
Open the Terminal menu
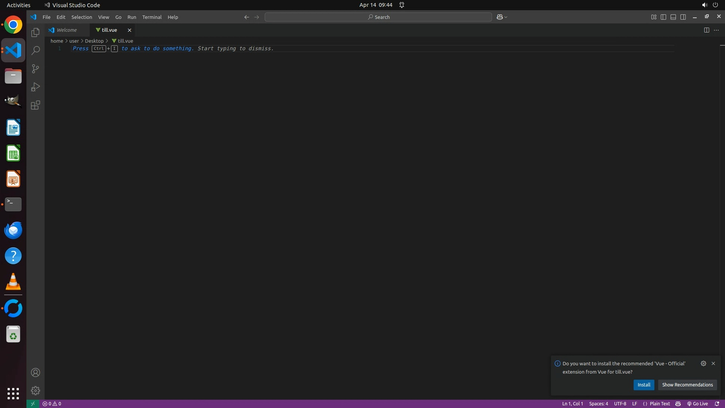tap(151, 17)
